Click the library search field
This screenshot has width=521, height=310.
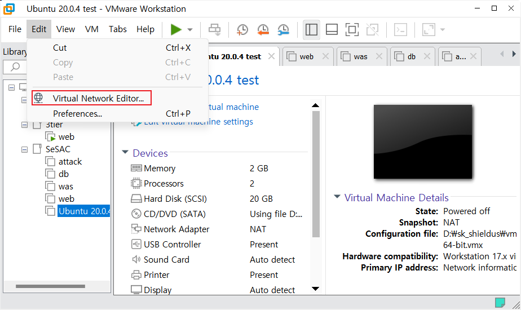[15, 67]
